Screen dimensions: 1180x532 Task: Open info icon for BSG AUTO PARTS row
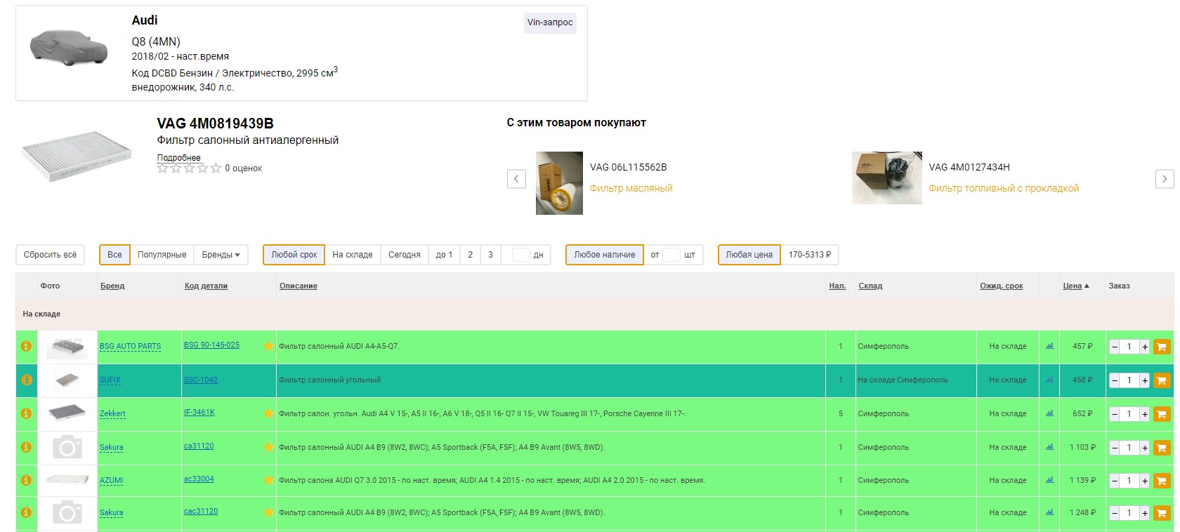pyautogui.click(x=26, y=346)
